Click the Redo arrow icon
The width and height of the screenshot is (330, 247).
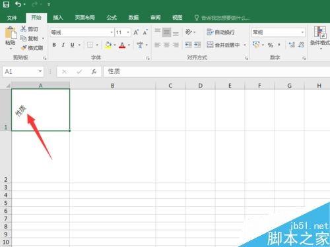(x=34, y=4)
